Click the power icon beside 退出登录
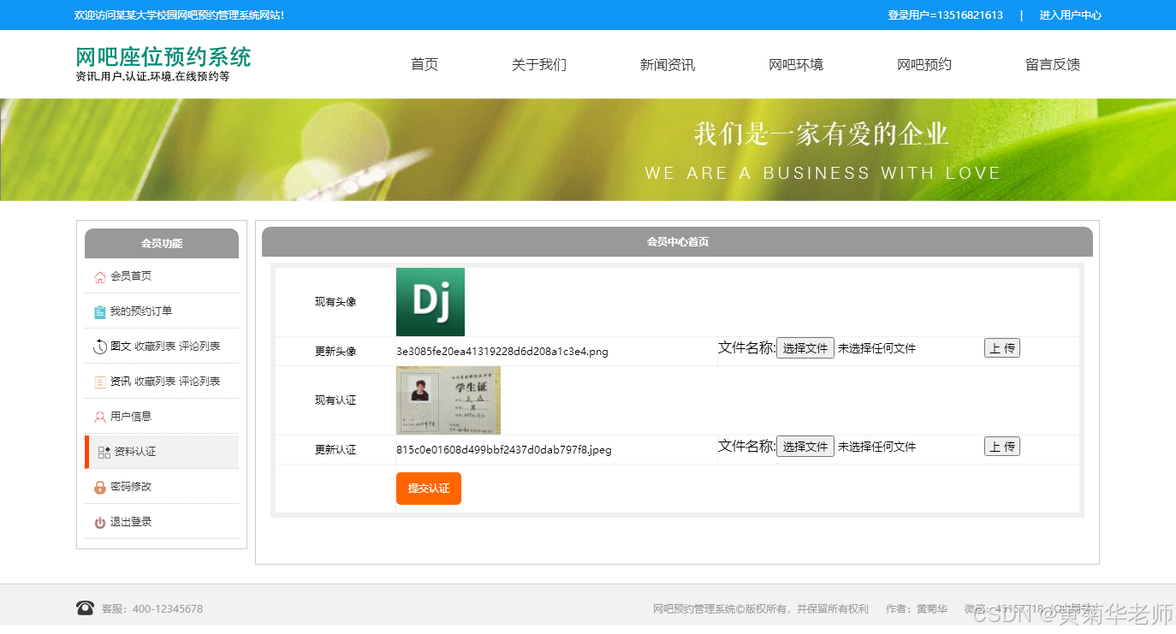 (98, 521)
